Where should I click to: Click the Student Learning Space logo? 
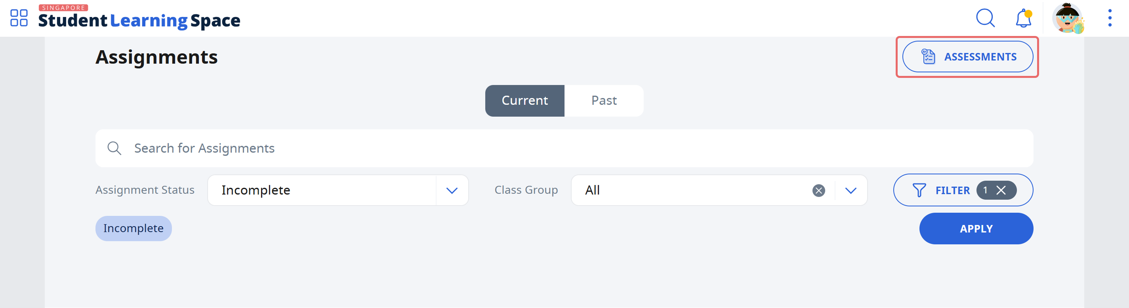click(x=139, y=18)
